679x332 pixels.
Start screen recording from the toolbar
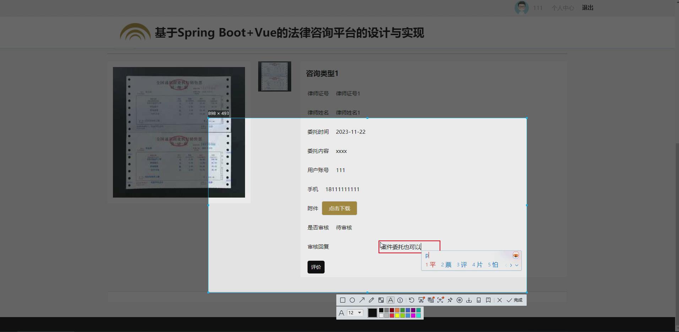click(x=459, y=300)
